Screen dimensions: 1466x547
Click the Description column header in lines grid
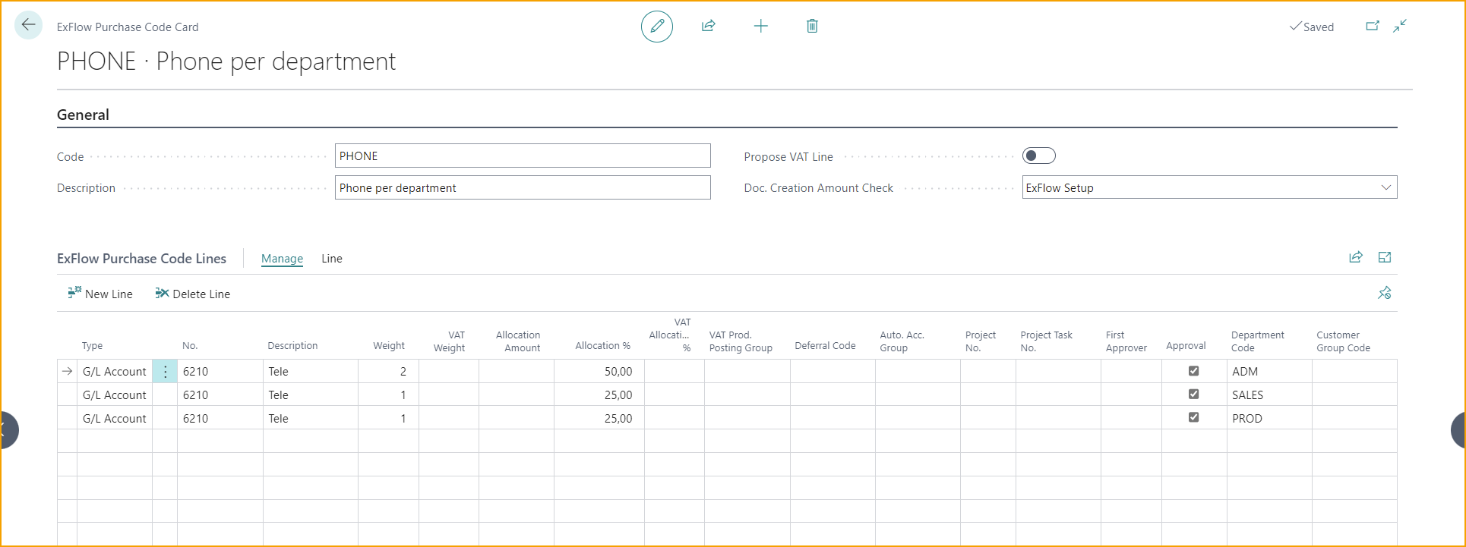pyautogui.click(x=292, y=345)
